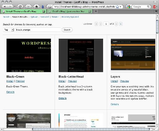Click the address bar URL field
This screenshot has width=159, height=131.
(x=84, y=7)
